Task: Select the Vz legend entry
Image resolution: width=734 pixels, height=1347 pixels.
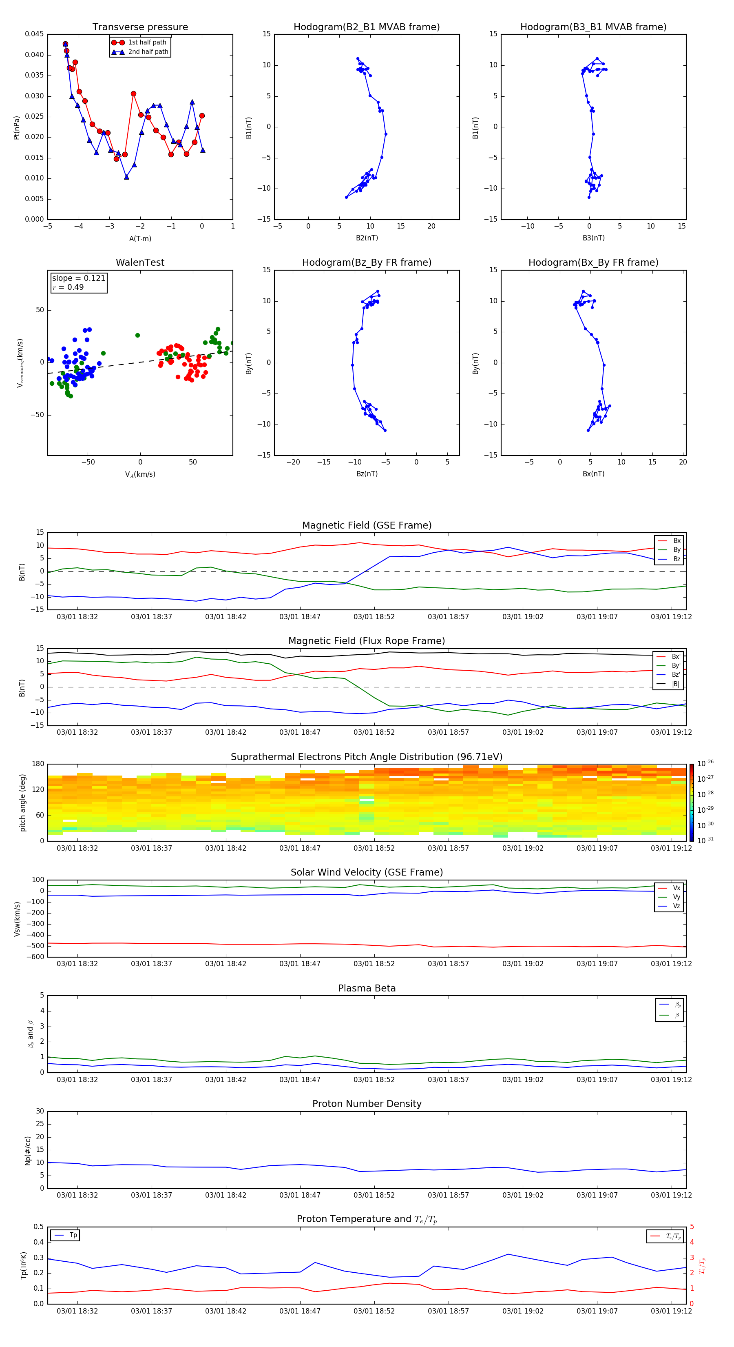Action: (669, 906)
